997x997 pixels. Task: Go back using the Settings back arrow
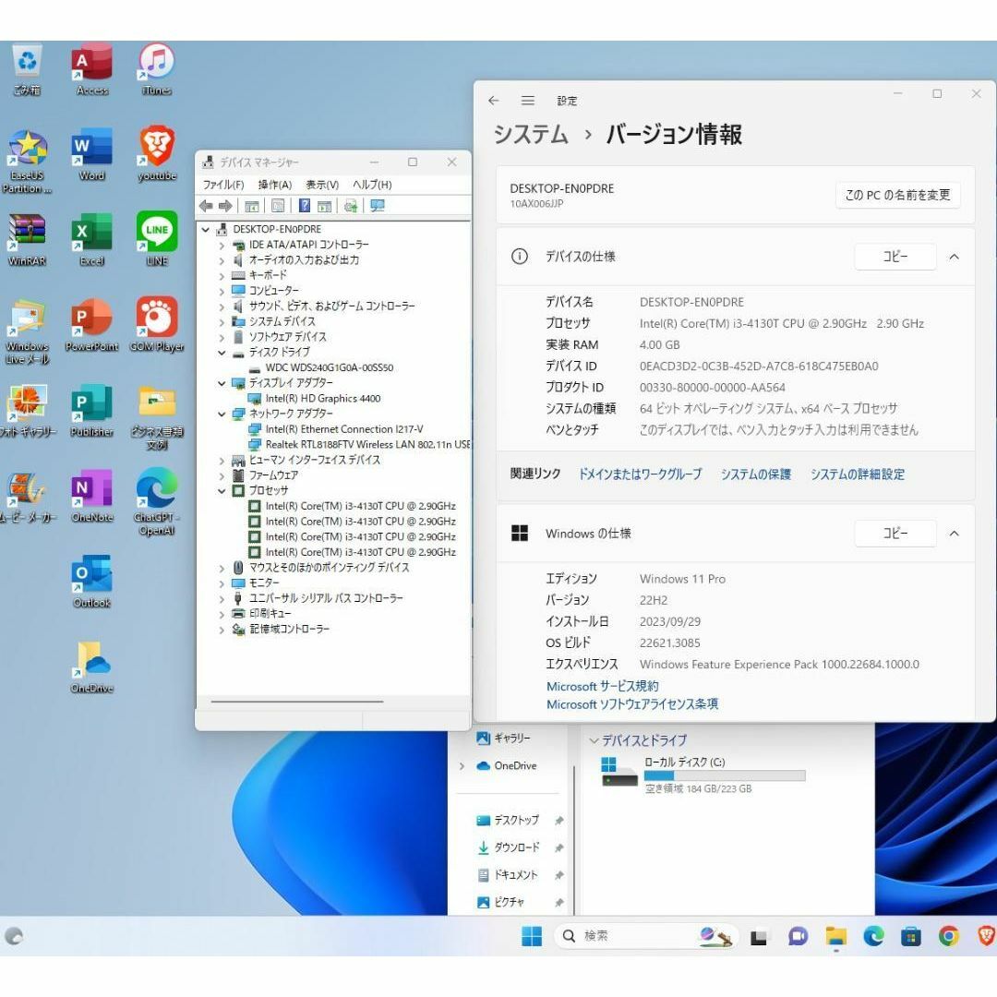pyautogui.click(x=493, y=101)
